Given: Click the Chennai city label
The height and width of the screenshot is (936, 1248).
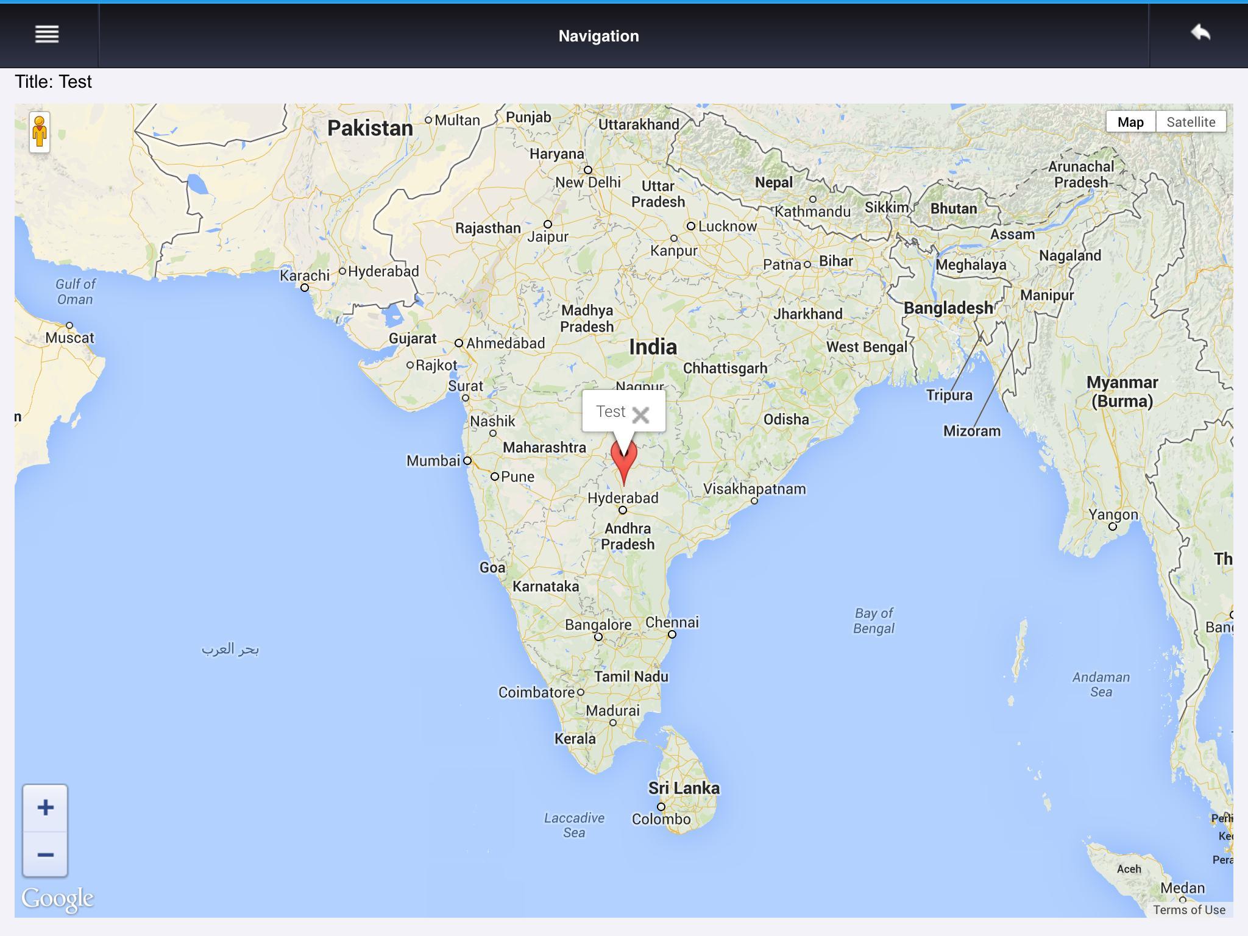Looking at the screenshot, I should pos(672,622).
